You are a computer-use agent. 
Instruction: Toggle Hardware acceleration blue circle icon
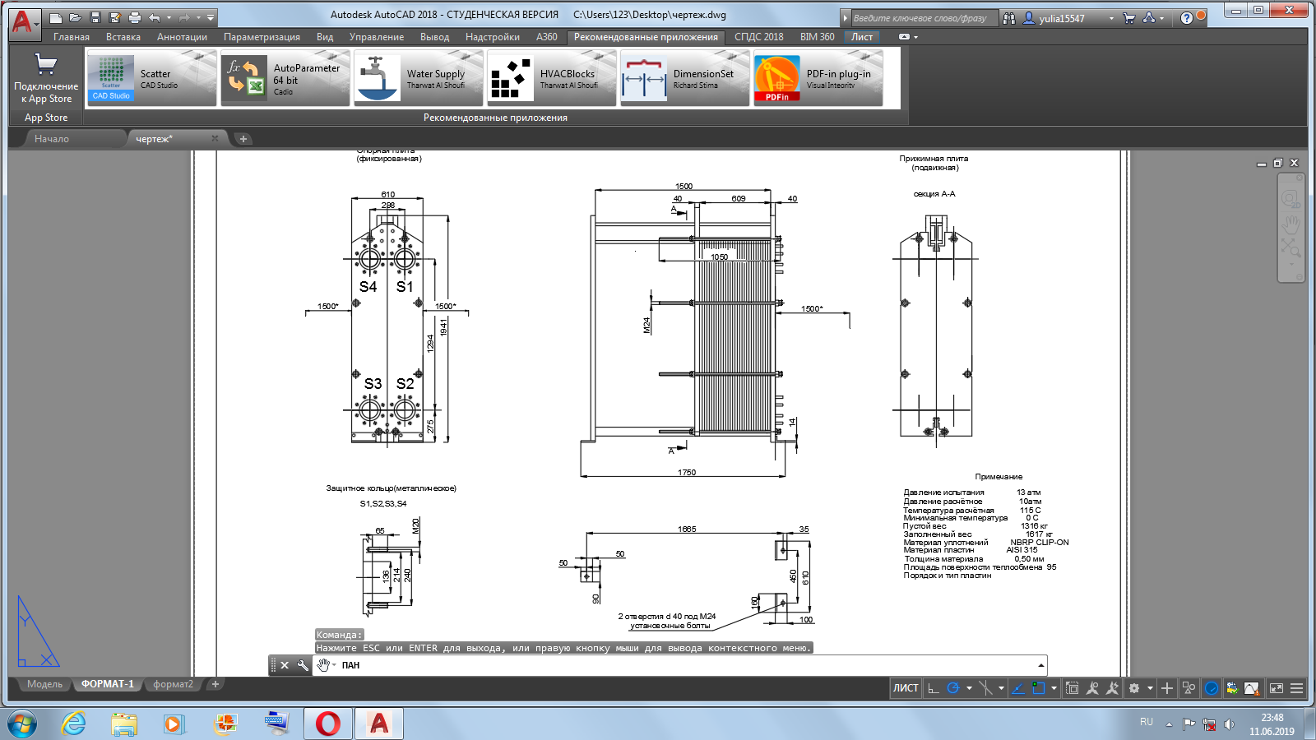[1212, 688]
